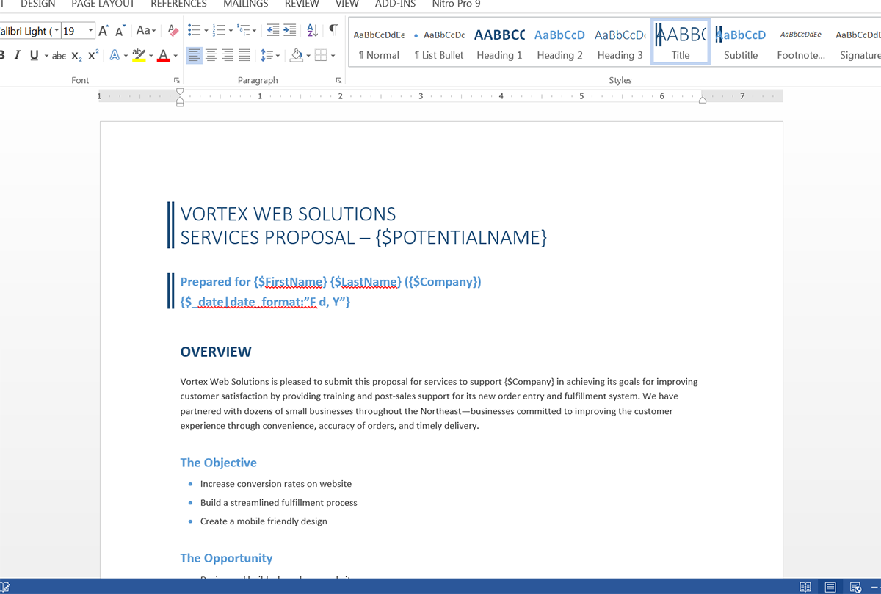Expand shading color dropdown arrow
Screen dimensions: 881x594
(309, 55)
